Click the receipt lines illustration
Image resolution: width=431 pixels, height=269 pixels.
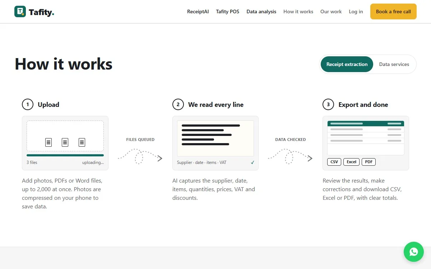click(x=215, y=138)
